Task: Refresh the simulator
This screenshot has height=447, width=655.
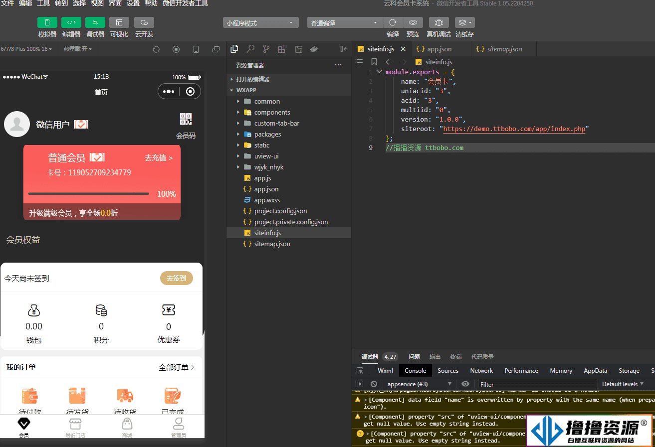Action: pyautogui.click(x=156, y=49)
